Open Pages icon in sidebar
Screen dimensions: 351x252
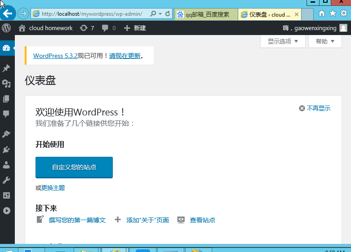click(x=6, y=99)
